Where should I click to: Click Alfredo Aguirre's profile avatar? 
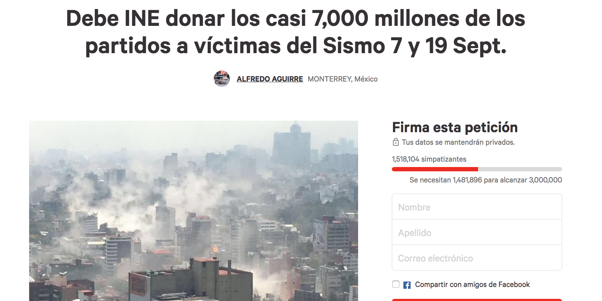222,79
